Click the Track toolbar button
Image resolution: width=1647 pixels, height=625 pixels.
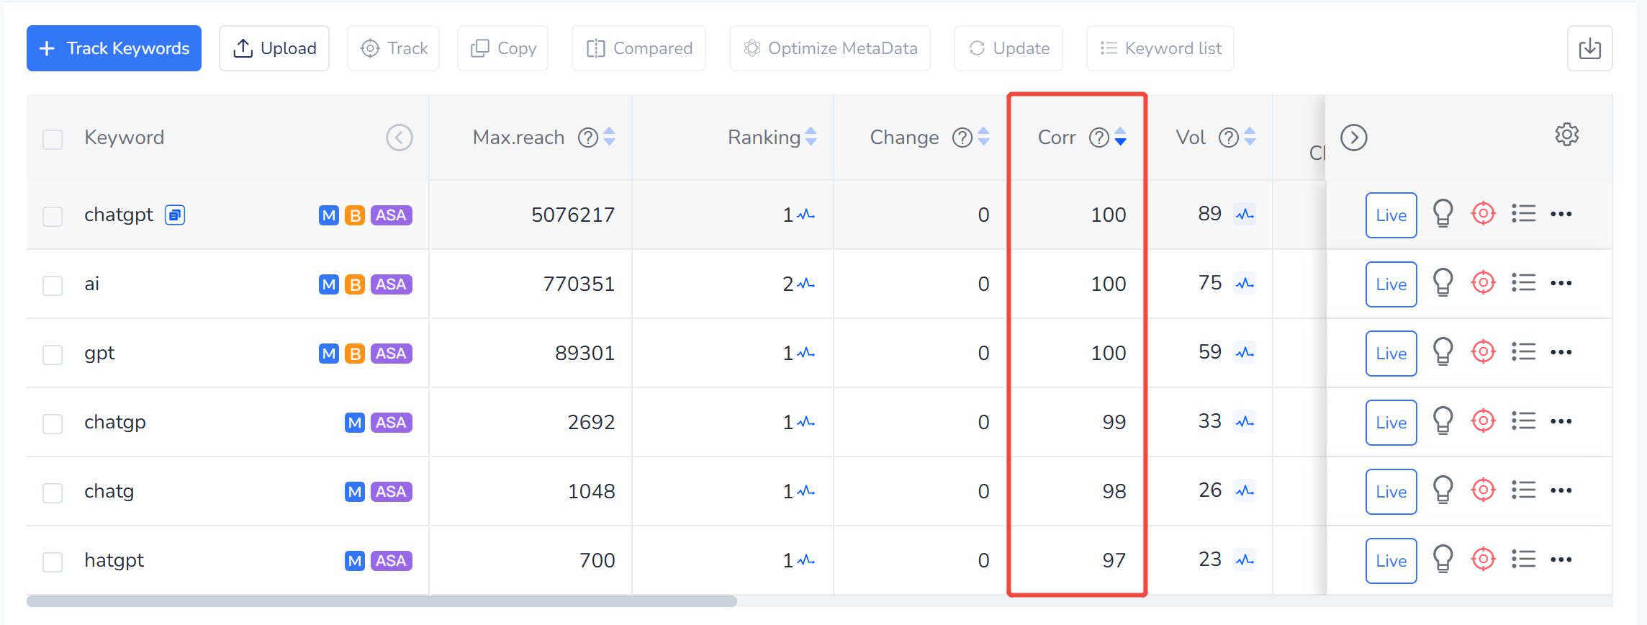coord(393,48)
